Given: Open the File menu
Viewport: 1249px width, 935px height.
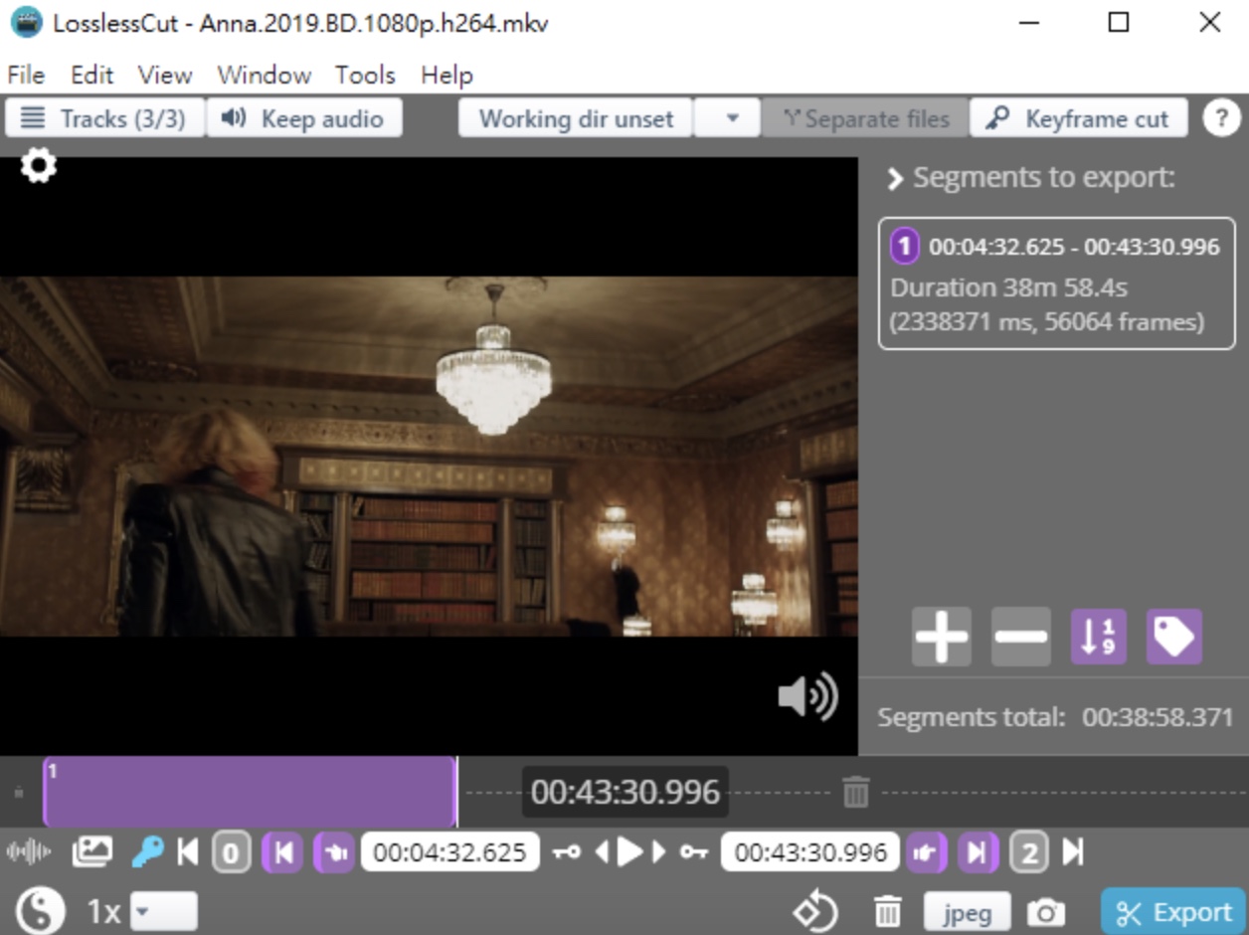Looking at the screenshot, I should click(x=26, y=75).
